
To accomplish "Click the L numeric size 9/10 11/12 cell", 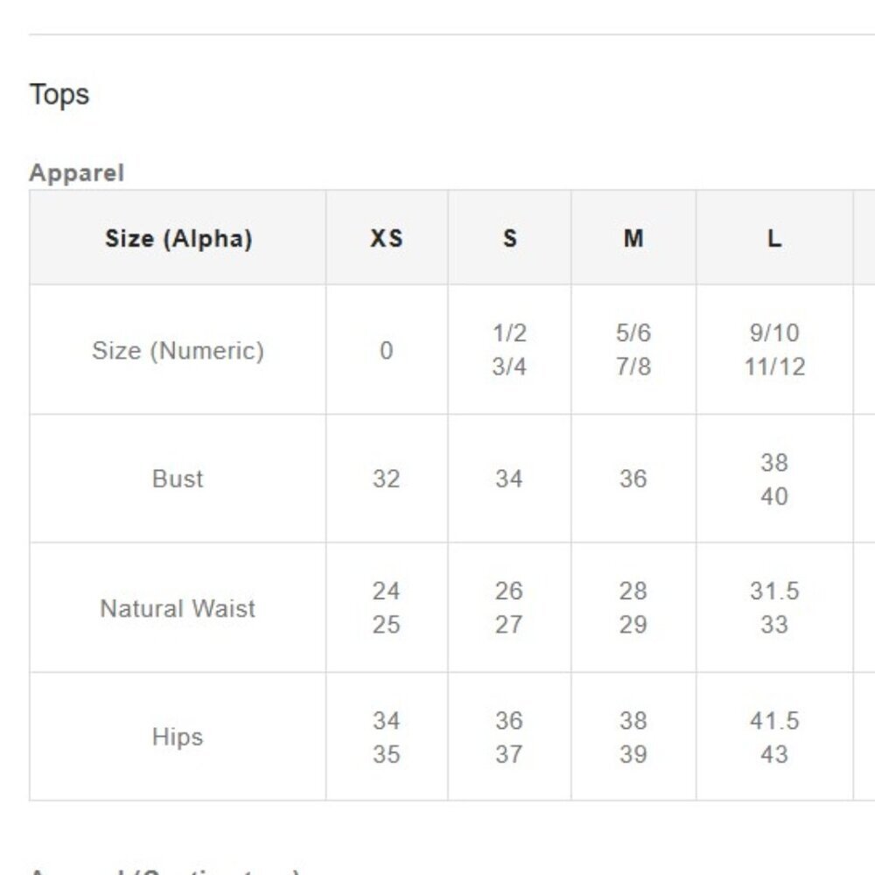I will (x=774, y=351).
